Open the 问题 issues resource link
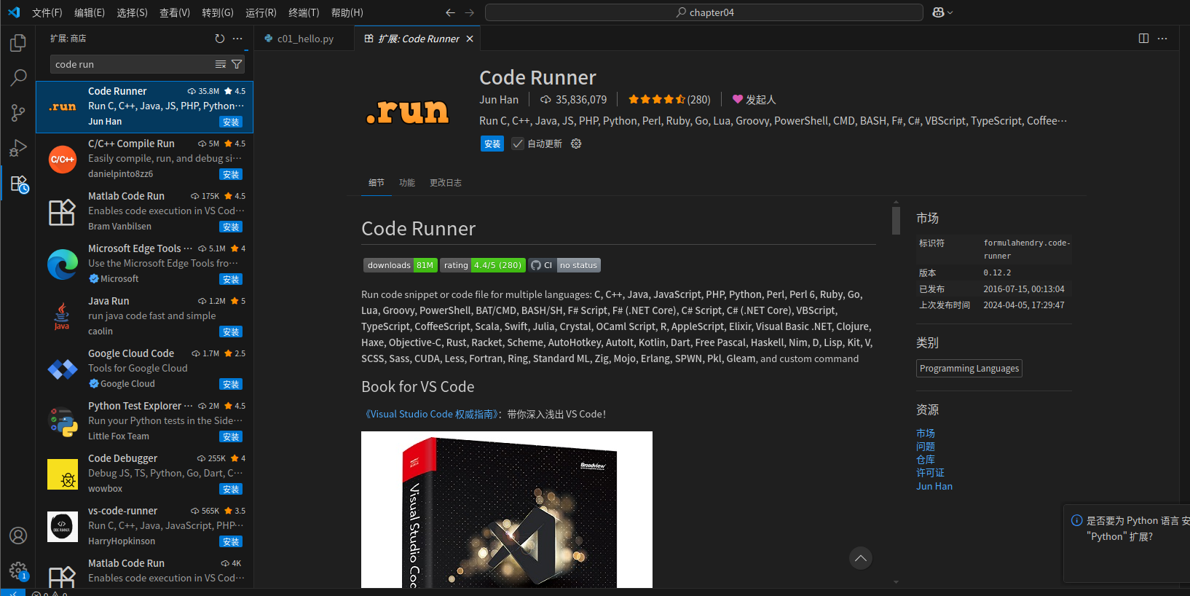This screenshot has height=596, width=1190. [926, 447]
